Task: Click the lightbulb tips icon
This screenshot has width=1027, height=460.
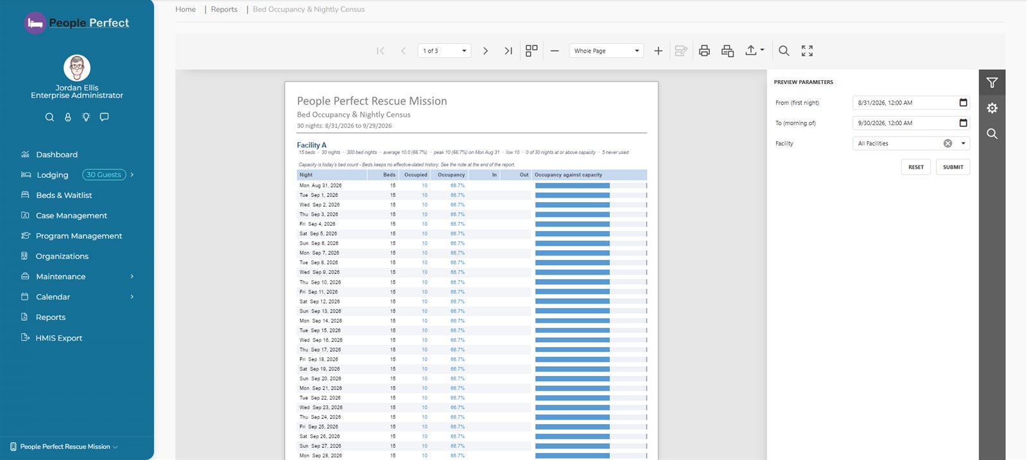Action: coord(86,117)
